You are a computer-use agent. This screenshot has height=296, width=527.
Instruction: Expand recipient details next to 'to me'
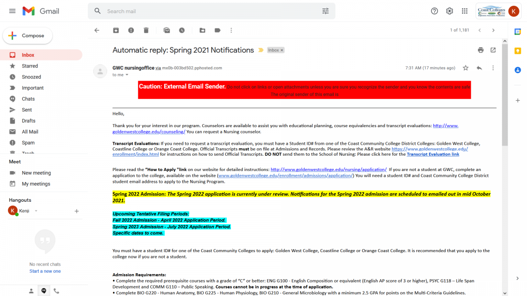point(127,75)
